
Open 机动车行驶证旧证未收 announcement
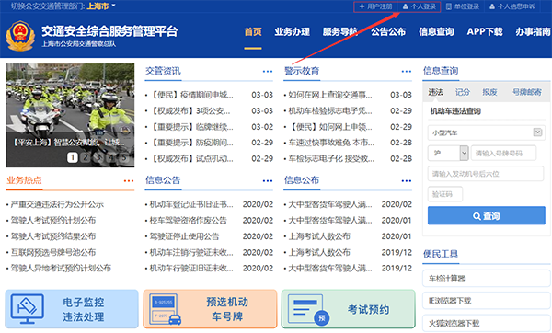pyautogui.click(x=191, y=269)
